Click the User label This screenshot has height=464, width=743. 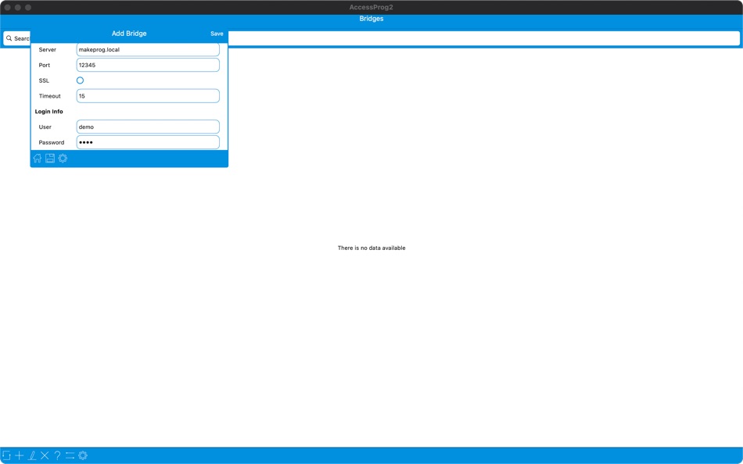click(45, 127)
